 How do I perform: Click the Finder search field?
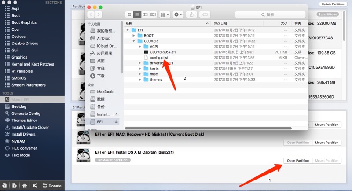pyautogui.click(x=270, y=15)
